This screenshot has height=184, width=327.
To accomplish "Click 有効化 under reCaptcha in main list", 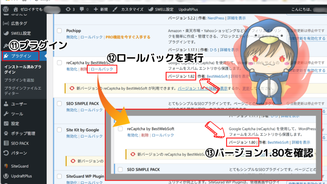I will tap(72, 69).
